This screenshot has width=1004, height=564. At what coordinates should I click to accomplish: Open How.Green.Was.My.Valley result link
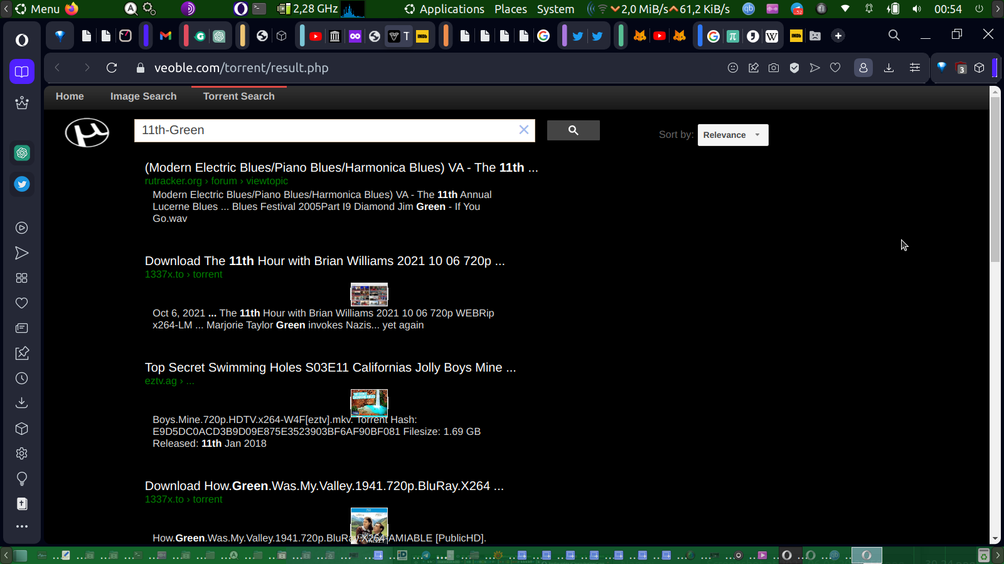pos(324,486)
